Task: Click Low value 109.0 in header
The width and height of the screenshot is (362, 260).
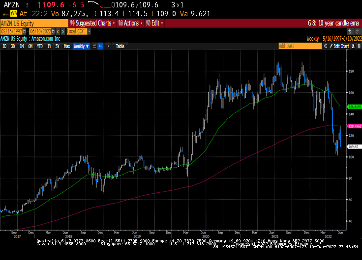Action: tap(166, 14)
